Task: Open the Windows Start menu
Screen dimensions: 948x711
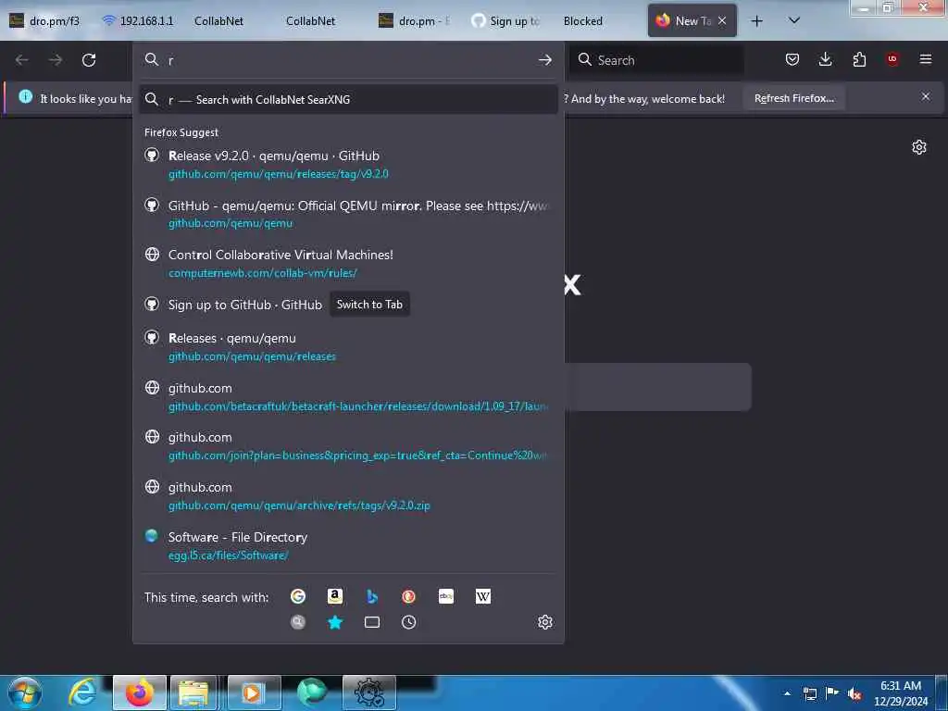Action: pos(25,692)
